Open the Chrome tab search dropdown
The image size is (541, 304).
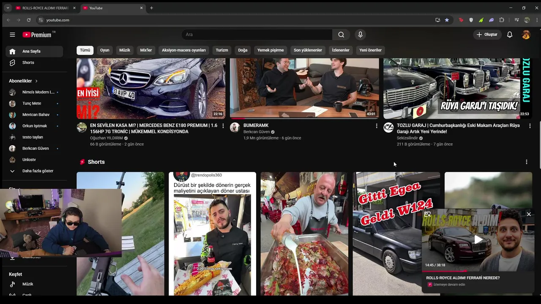pyautogui.click(x=8, y=8)
